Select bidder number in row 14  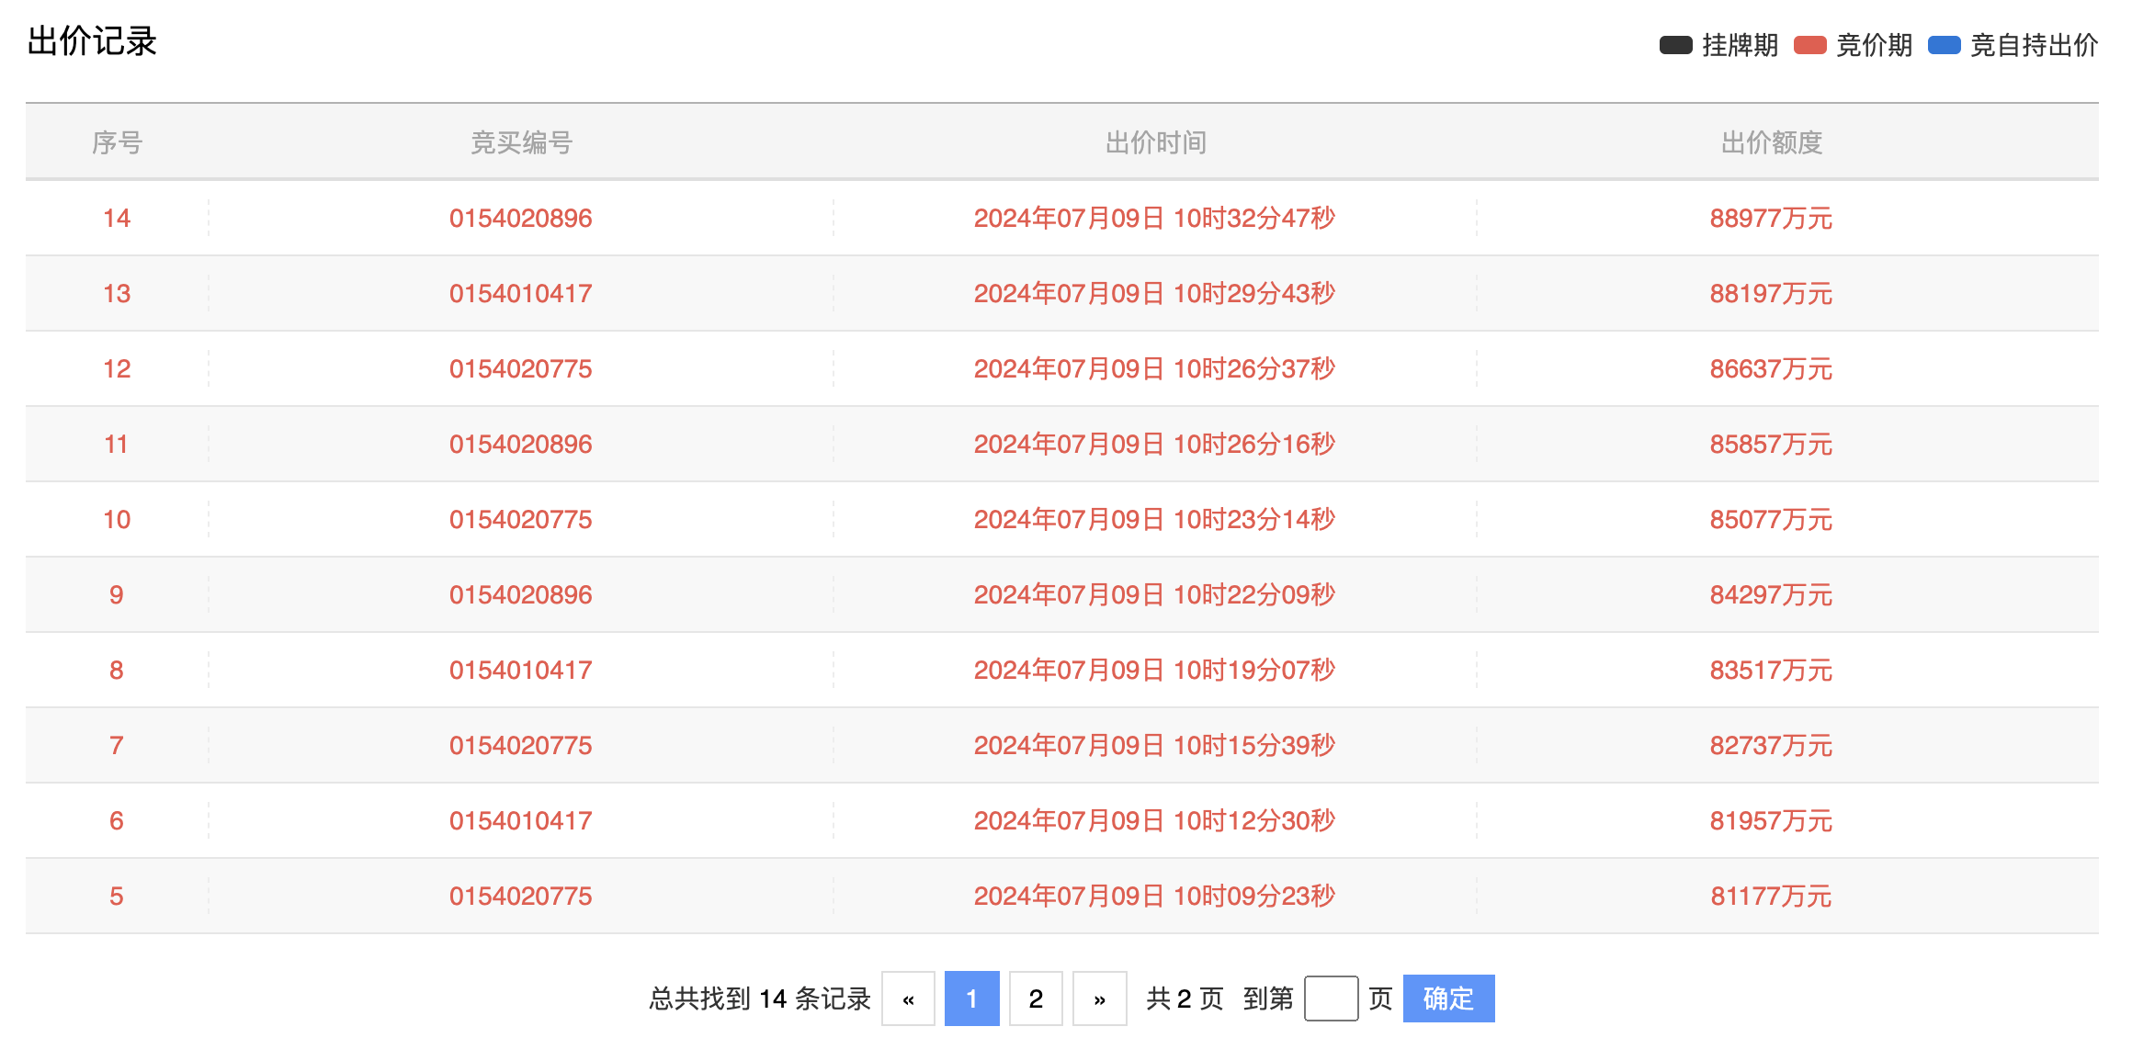pos(520,219)
